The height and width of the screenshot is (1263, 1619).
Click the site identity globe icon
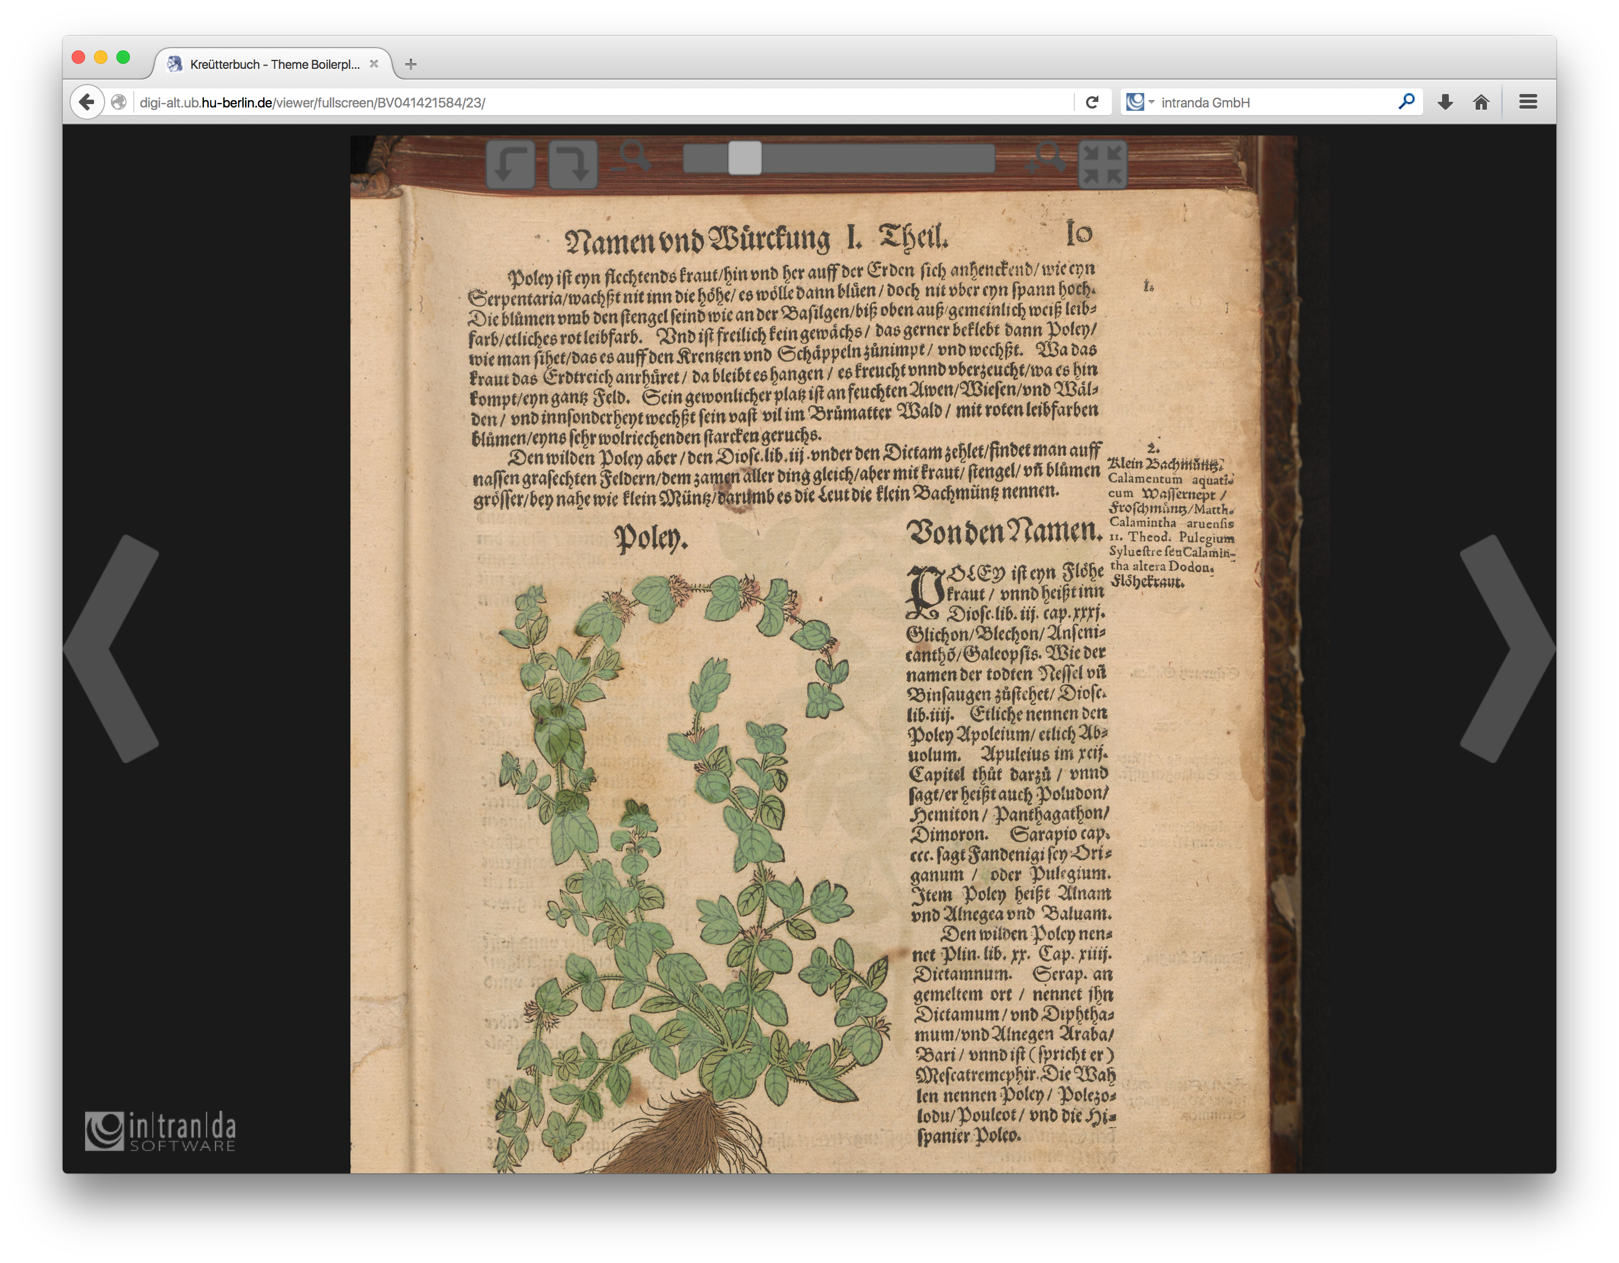(119, 102)
